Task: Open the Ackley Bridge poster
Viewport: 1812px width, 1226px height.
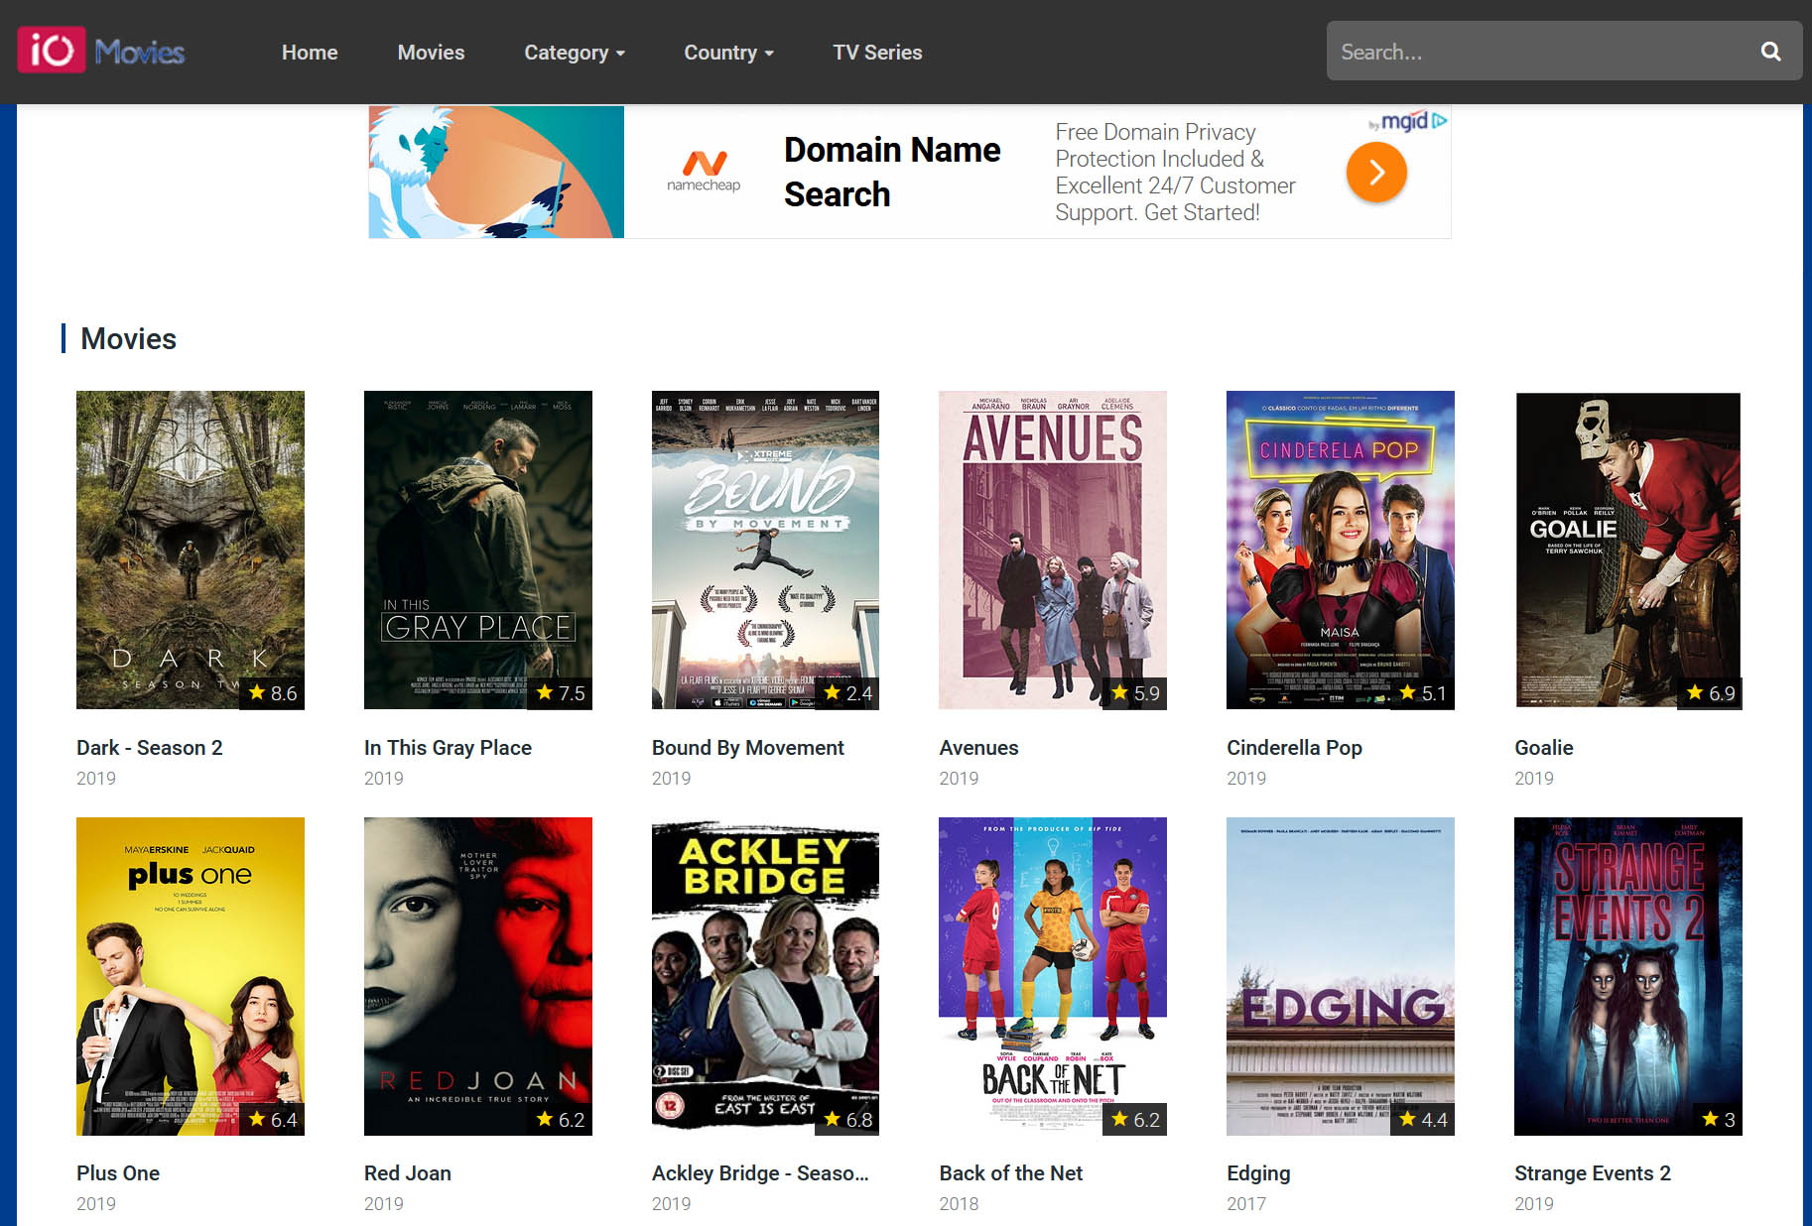Action: click(x=765, y=976)
